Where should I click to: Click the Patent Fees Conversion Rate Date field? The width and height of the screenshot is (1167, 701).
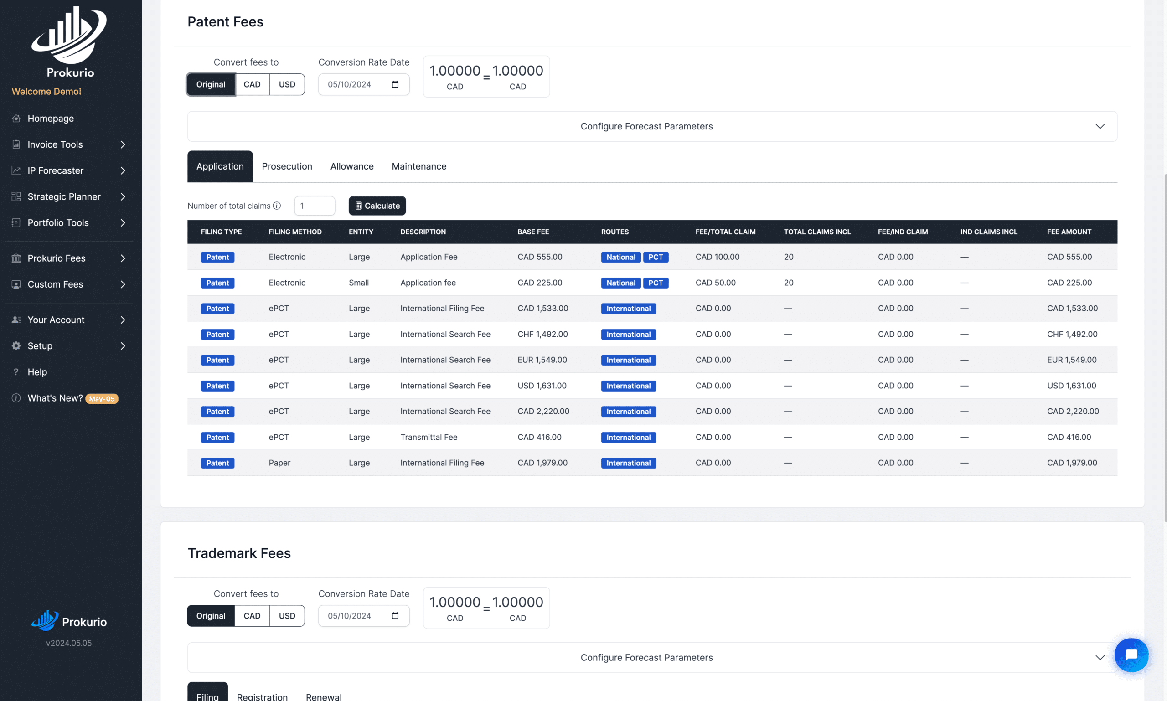[x=364, y=84]
